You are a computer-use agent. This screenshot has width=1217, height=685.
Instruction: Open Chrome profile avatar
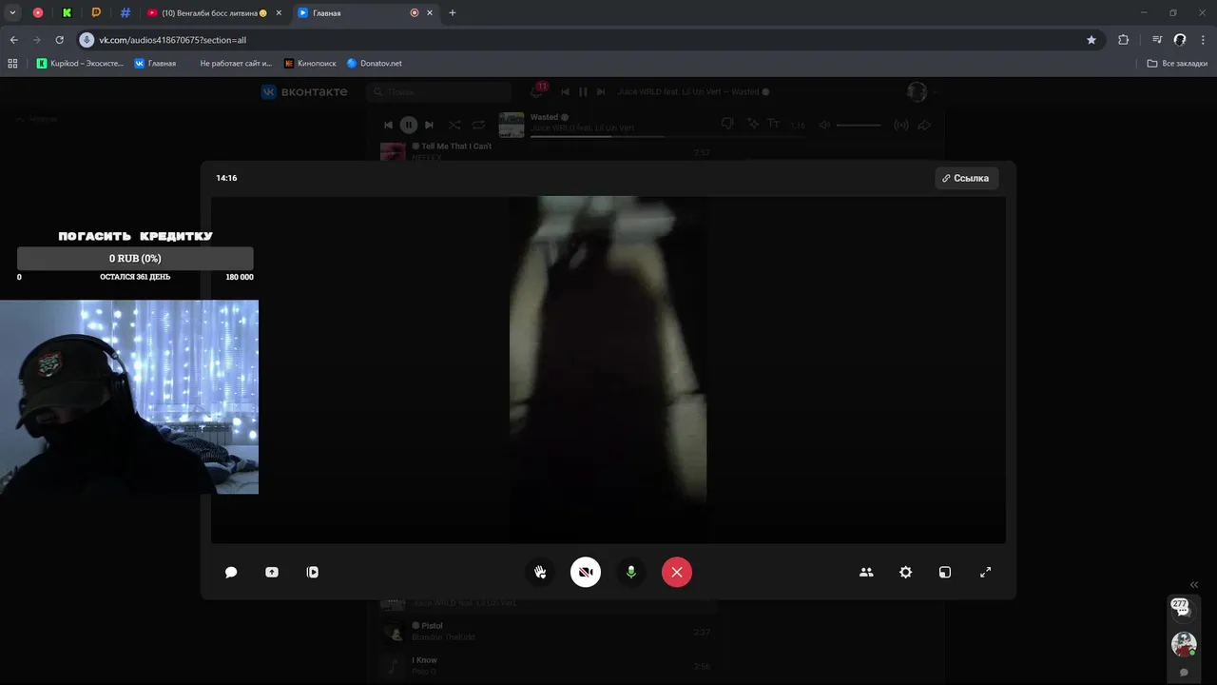pyautogui.click(x=1180, y=40)
